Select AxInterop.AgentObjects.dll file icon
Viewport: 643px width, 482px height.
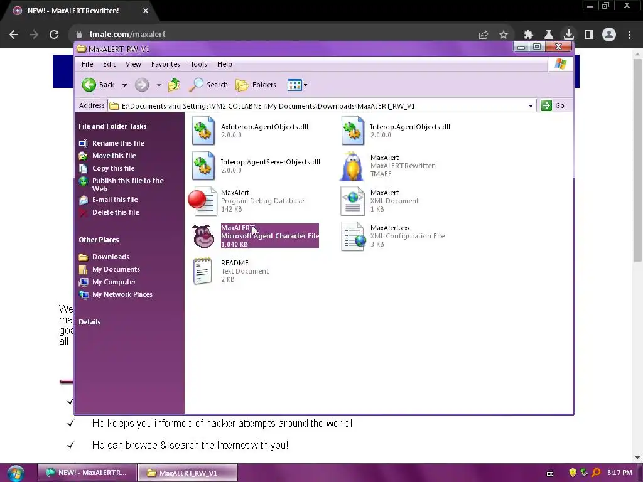[x=203, y=131]
